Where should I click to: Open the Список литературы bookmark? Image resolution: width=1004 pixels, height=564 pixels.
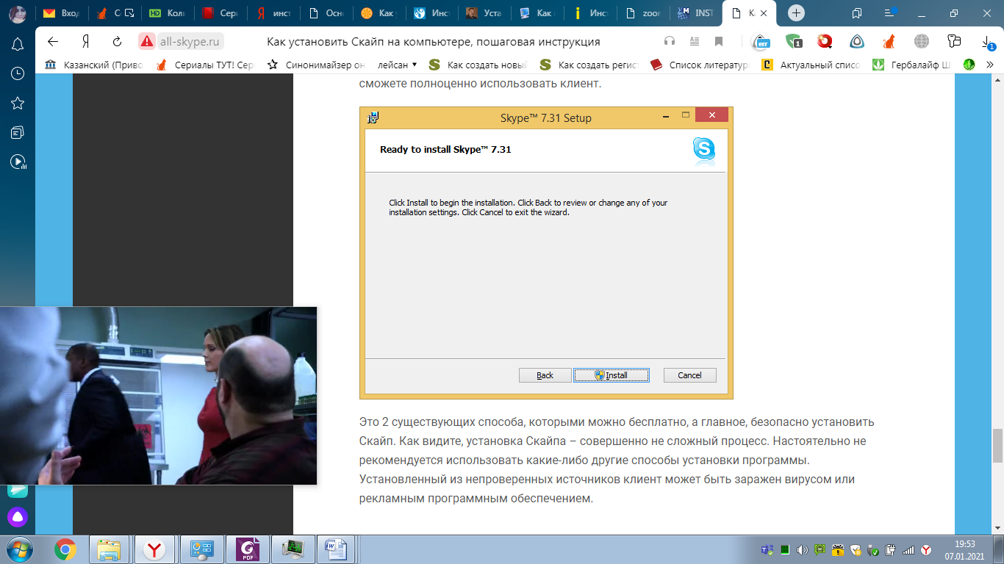pos(699,65)
